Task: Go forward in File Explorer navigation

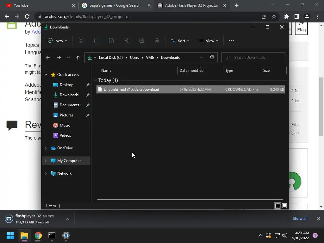Action: pyautogui.click(x=59, y=58)
